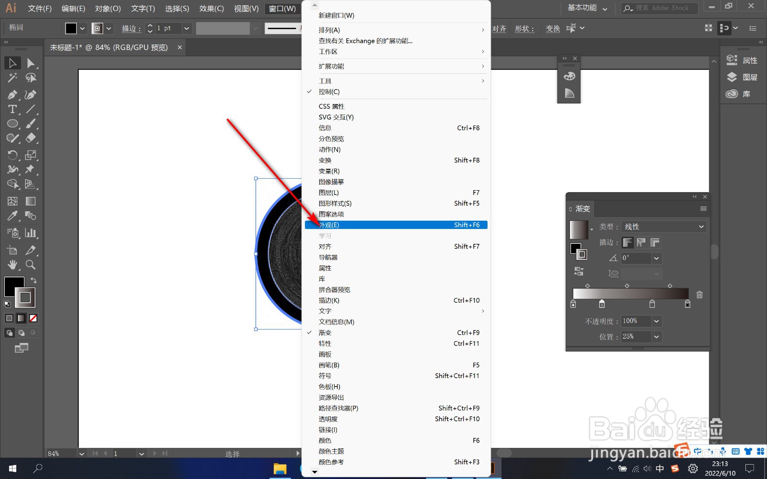Open the 文件(F) menu

point(40,9)
